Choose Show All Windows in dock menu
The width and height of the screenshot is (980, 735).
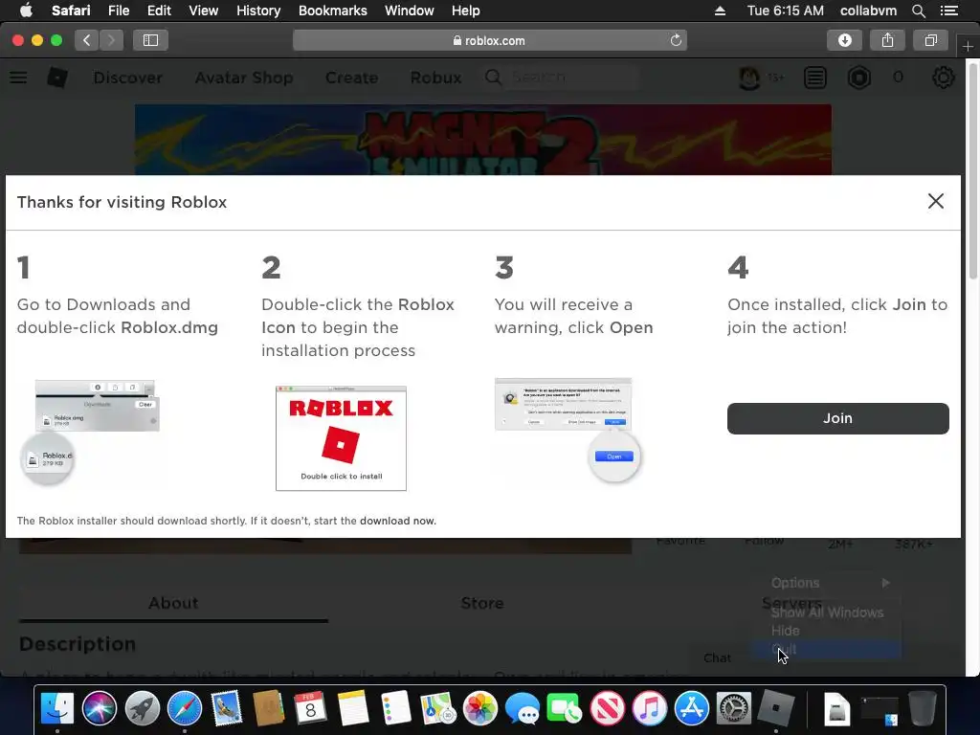[x=827, y=612]
